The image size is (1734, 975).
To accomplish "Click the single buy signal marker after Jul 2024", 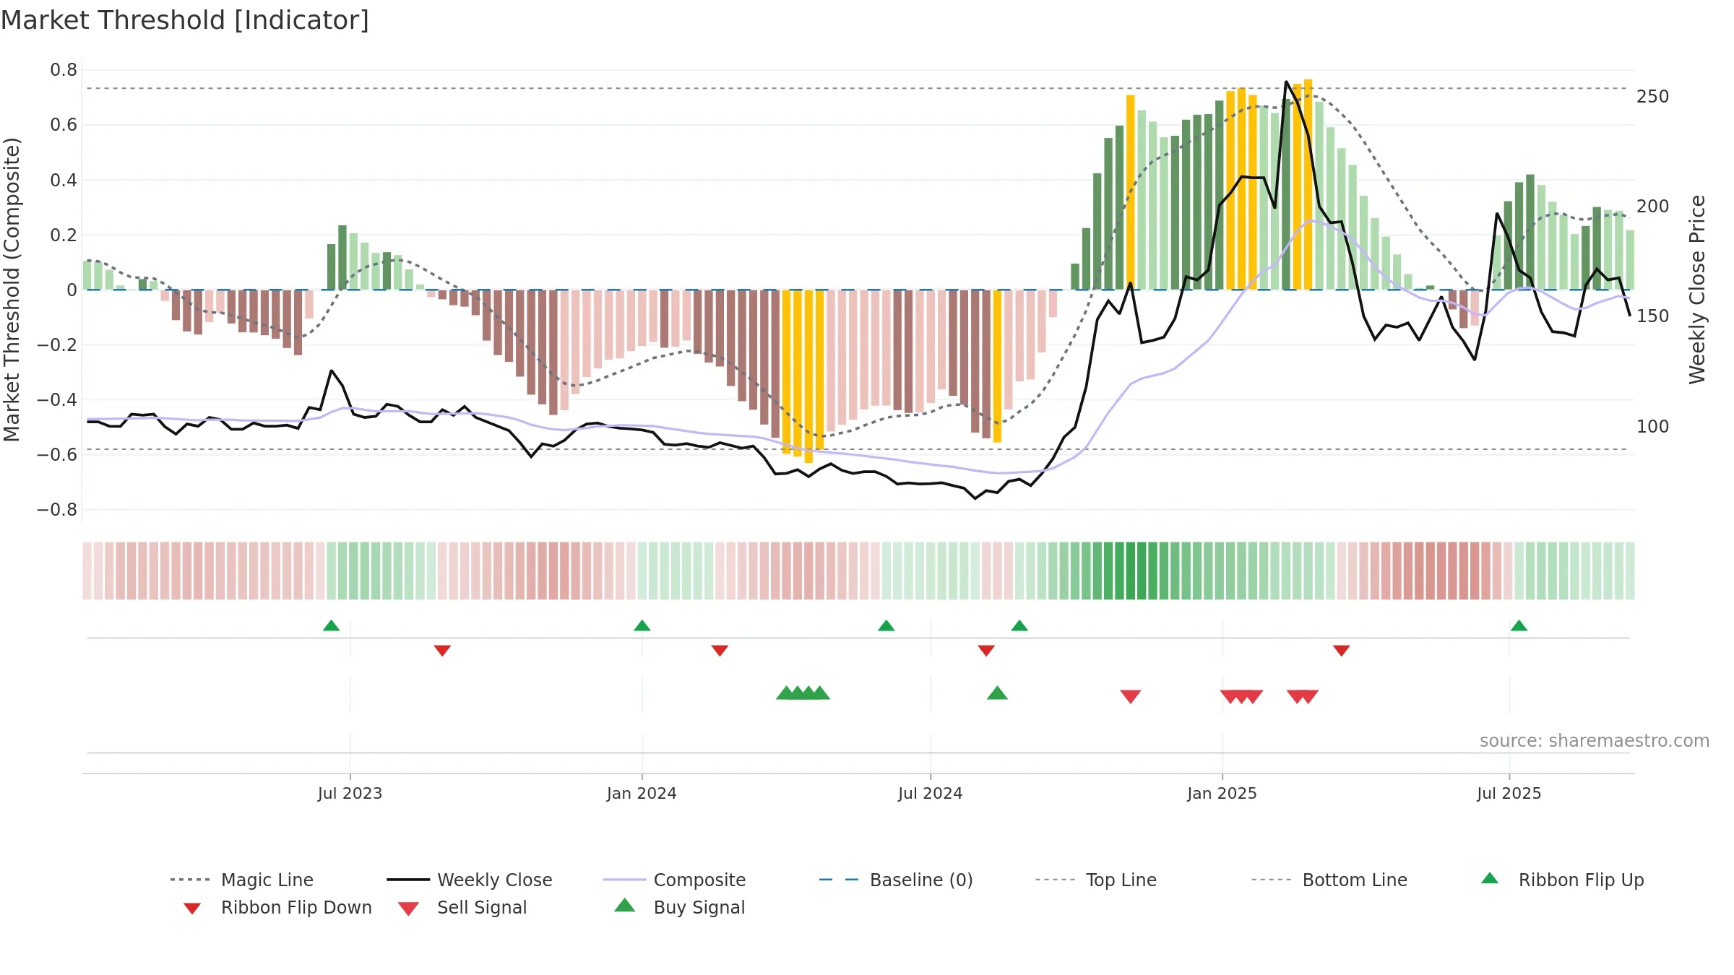I will (x=997, y=693).
